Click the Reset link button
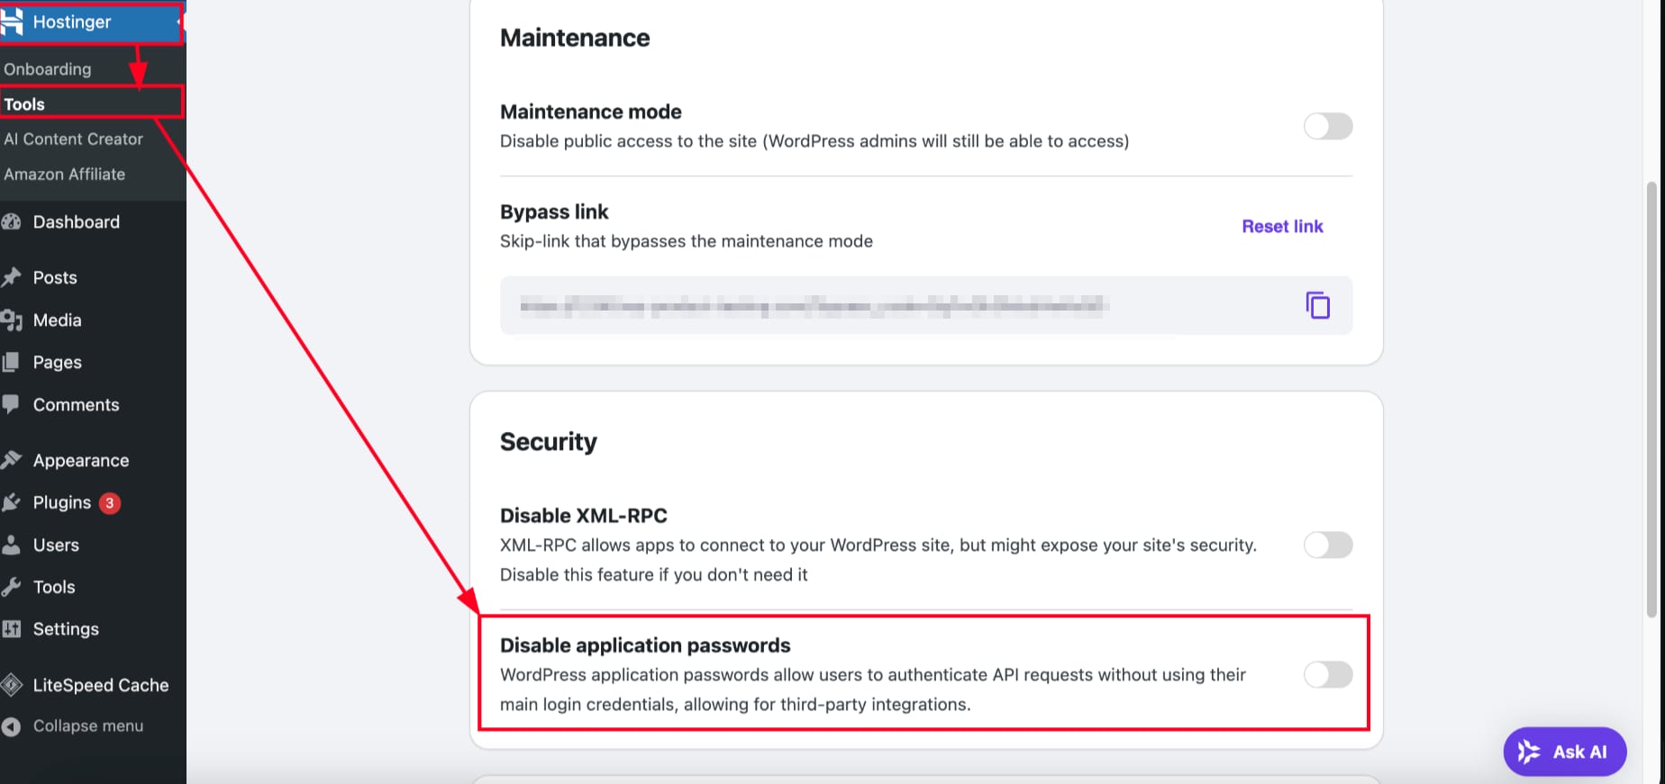Screen dimensions: 1665x784 pos(1282,227)
